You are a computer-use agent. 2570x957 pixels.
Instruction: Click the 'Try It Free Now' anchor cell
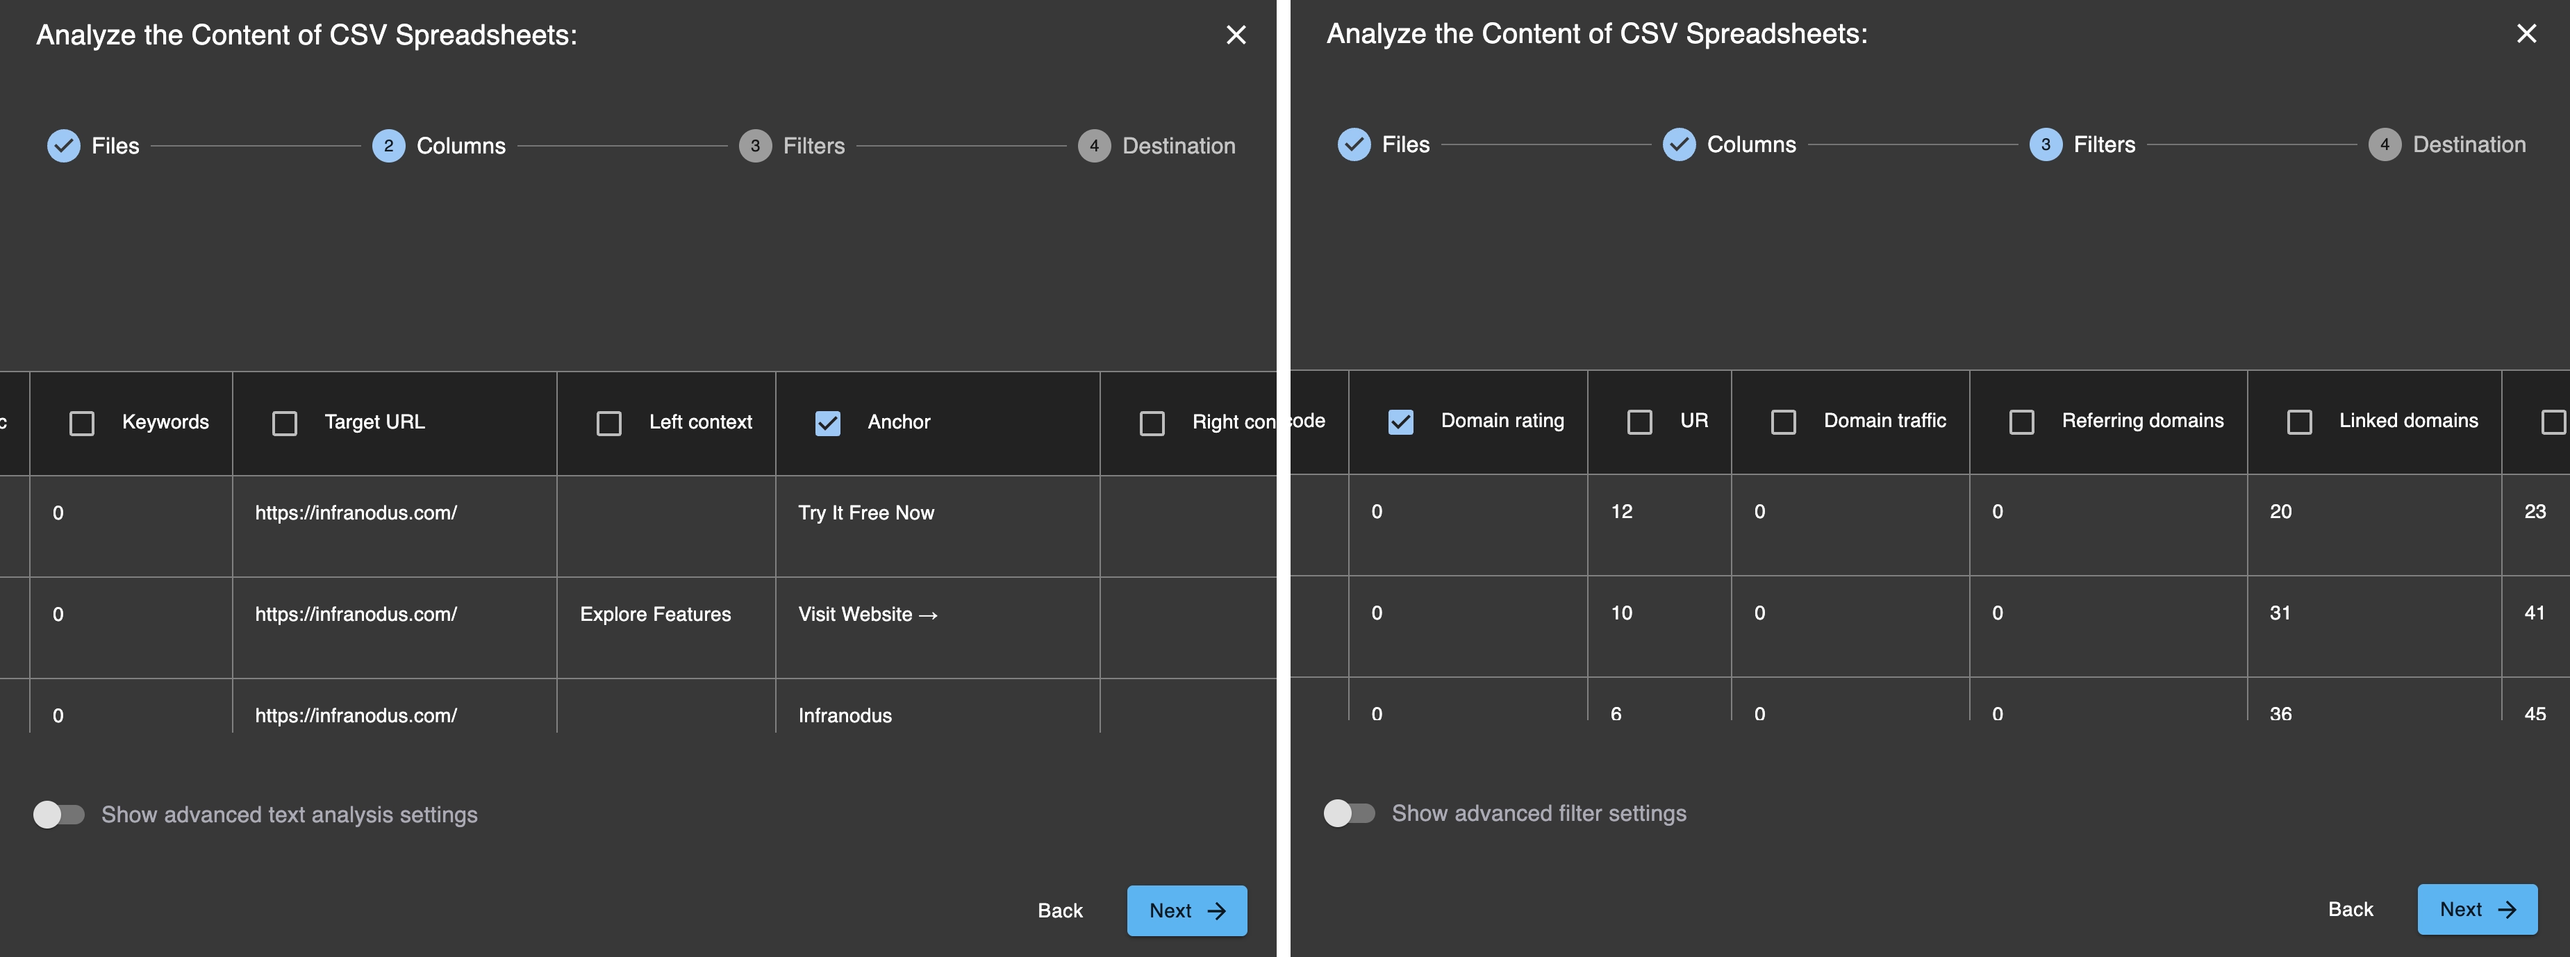[938, 526]
